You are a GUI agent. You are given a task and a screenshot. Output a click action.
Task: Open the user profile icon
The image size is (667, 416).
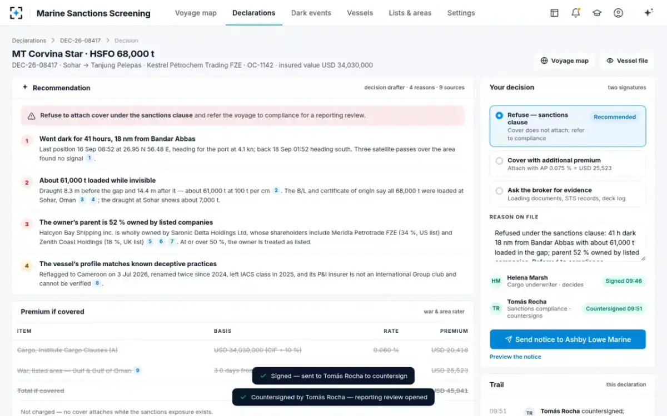click(618, 13)
